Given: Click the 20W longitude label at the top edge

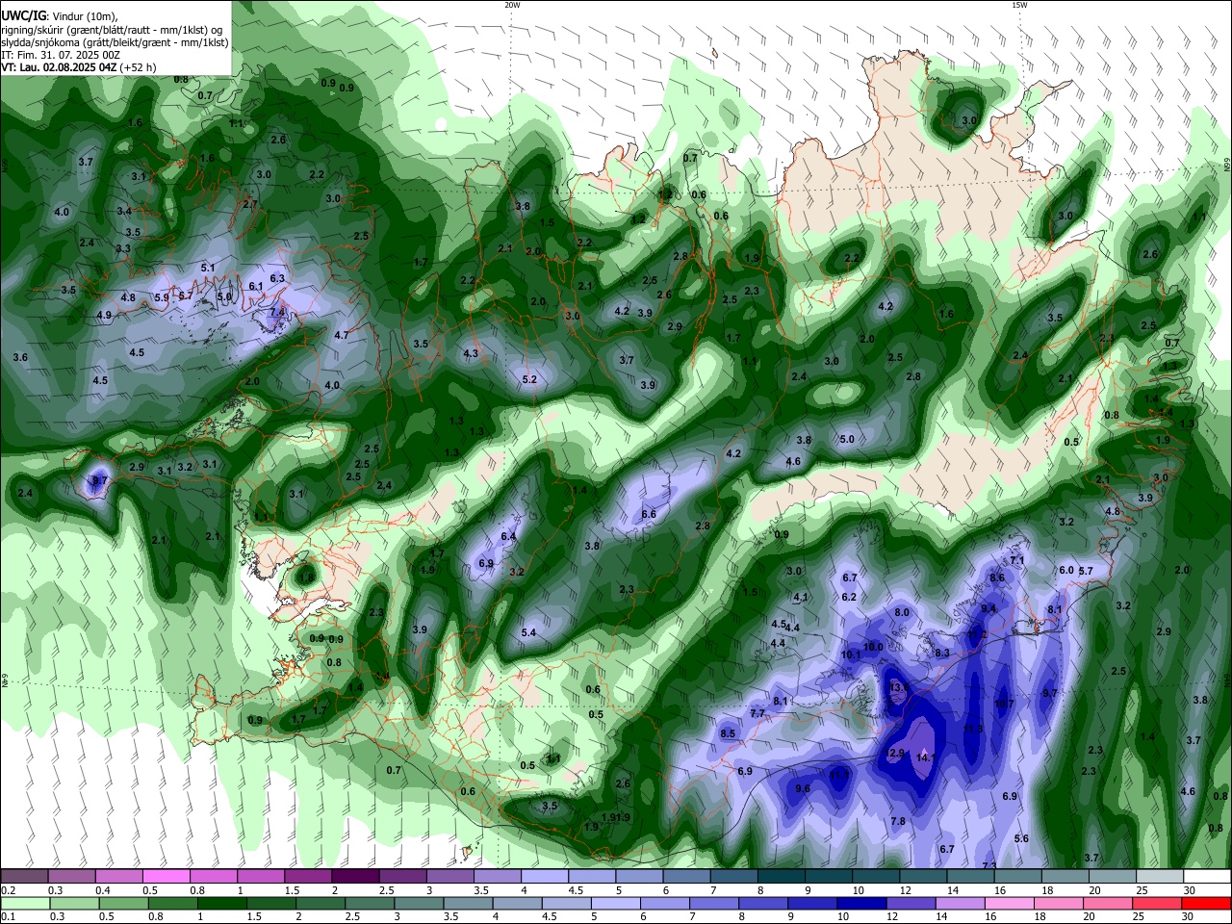Looking at the screenshot, I should [513, 5].
